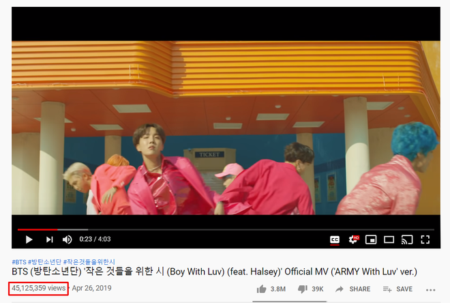Switch to miniplayer mode
The width and height of the screenshot is (450, 303).
[x=371, y=240]
